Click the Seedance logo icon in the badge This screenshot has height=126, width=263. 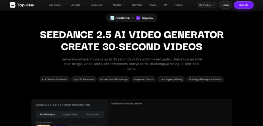coord(112,18)
